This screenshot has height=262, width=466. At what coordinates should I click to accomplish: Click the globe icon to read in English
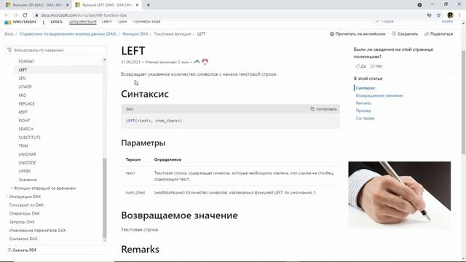[x=332, y=34]
